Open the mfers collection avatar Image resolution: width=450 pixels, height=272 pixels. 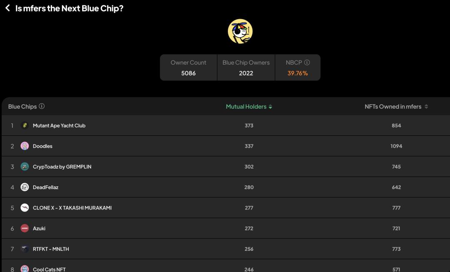click(240, 31)
